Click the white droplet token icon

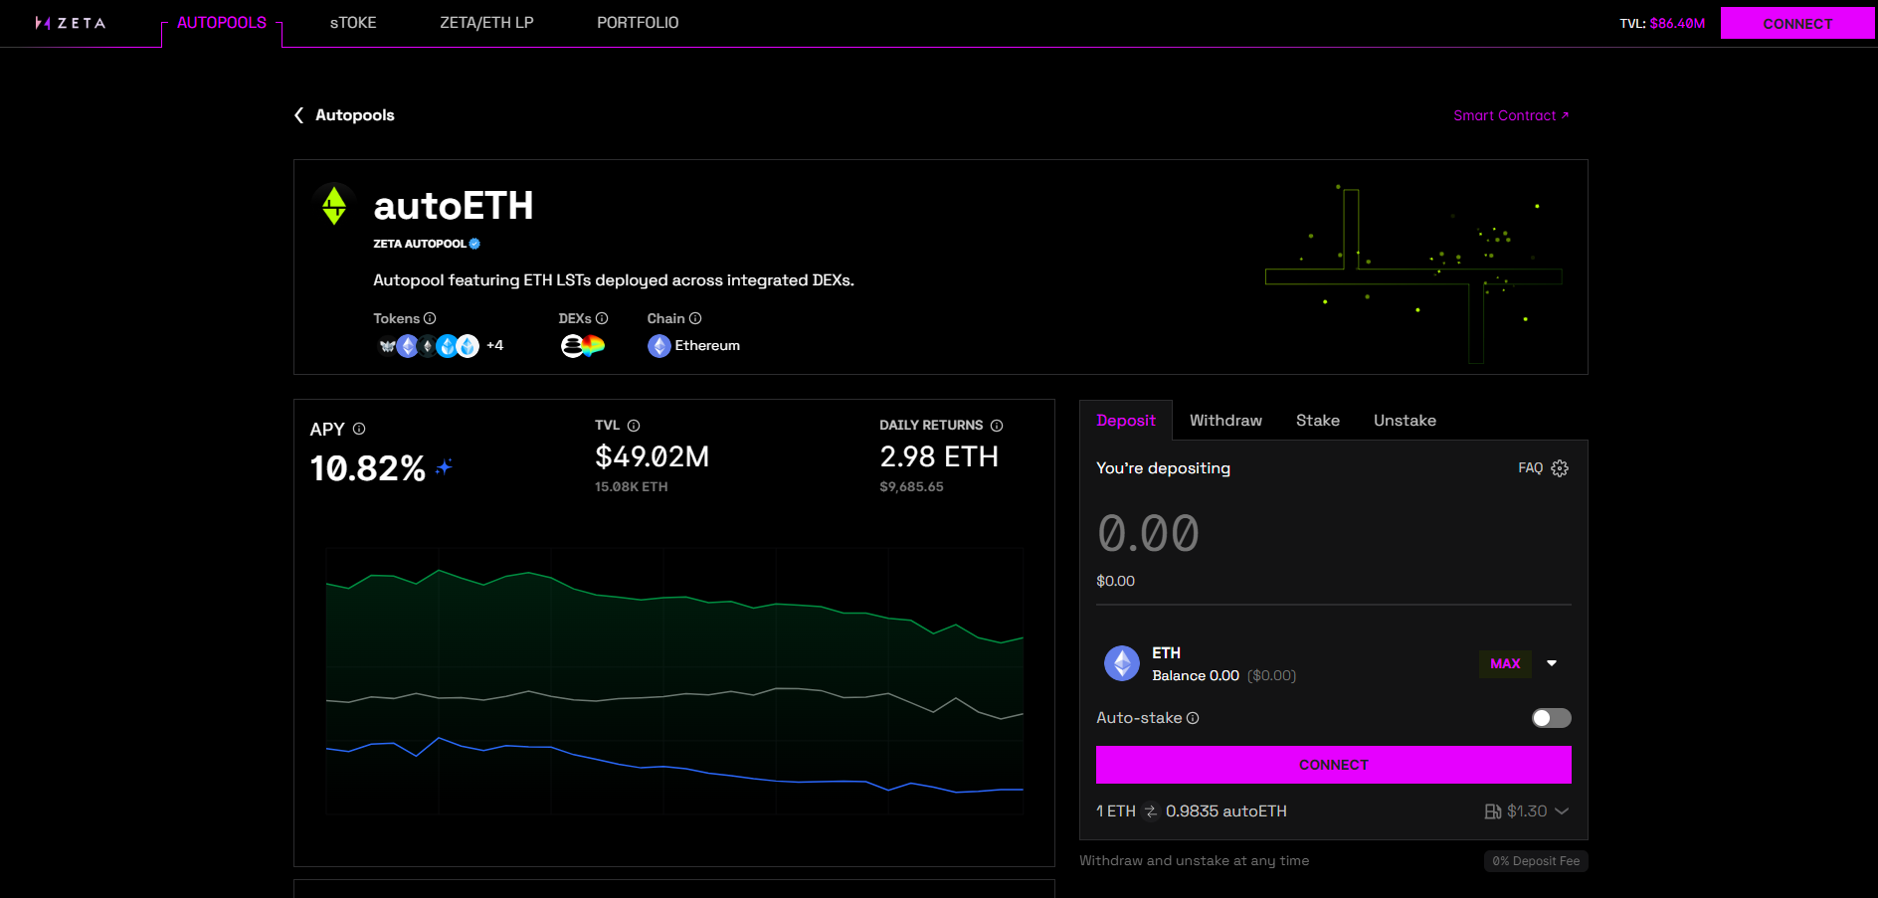tap(468, 346)
